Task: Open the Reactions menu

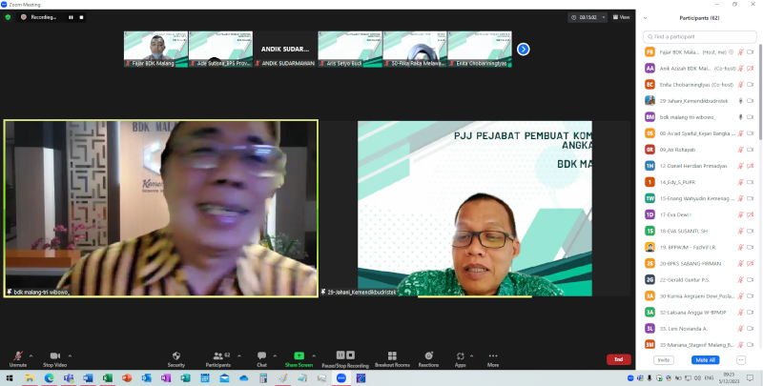Action: coord(428,355)
